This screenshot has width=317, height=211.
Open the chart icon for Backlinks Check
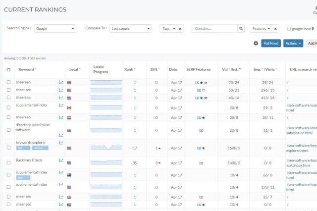point(61,160)
